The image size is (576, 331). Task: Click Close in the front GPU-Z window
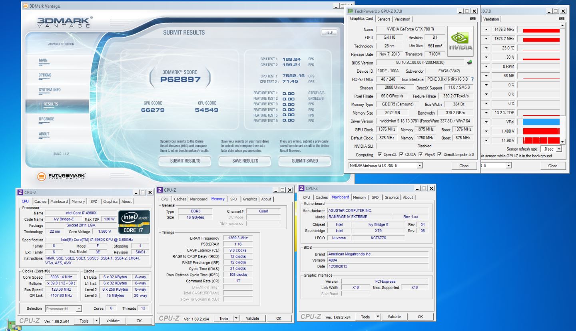464,166
